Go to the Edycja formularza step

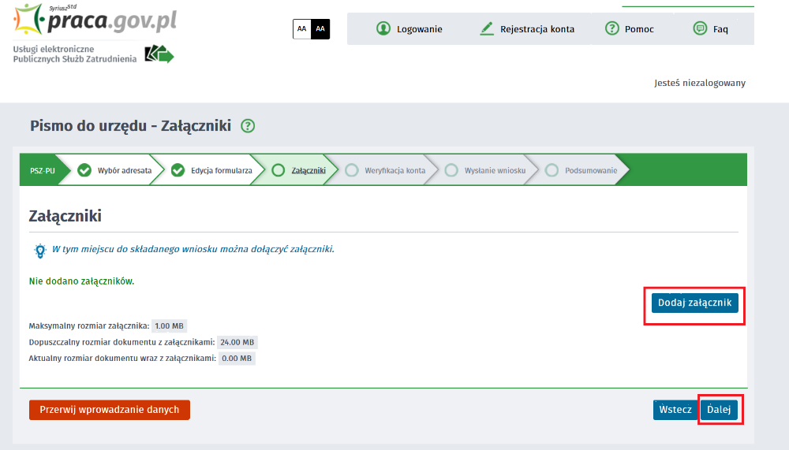pyautogui.click(x=213, y=170)
